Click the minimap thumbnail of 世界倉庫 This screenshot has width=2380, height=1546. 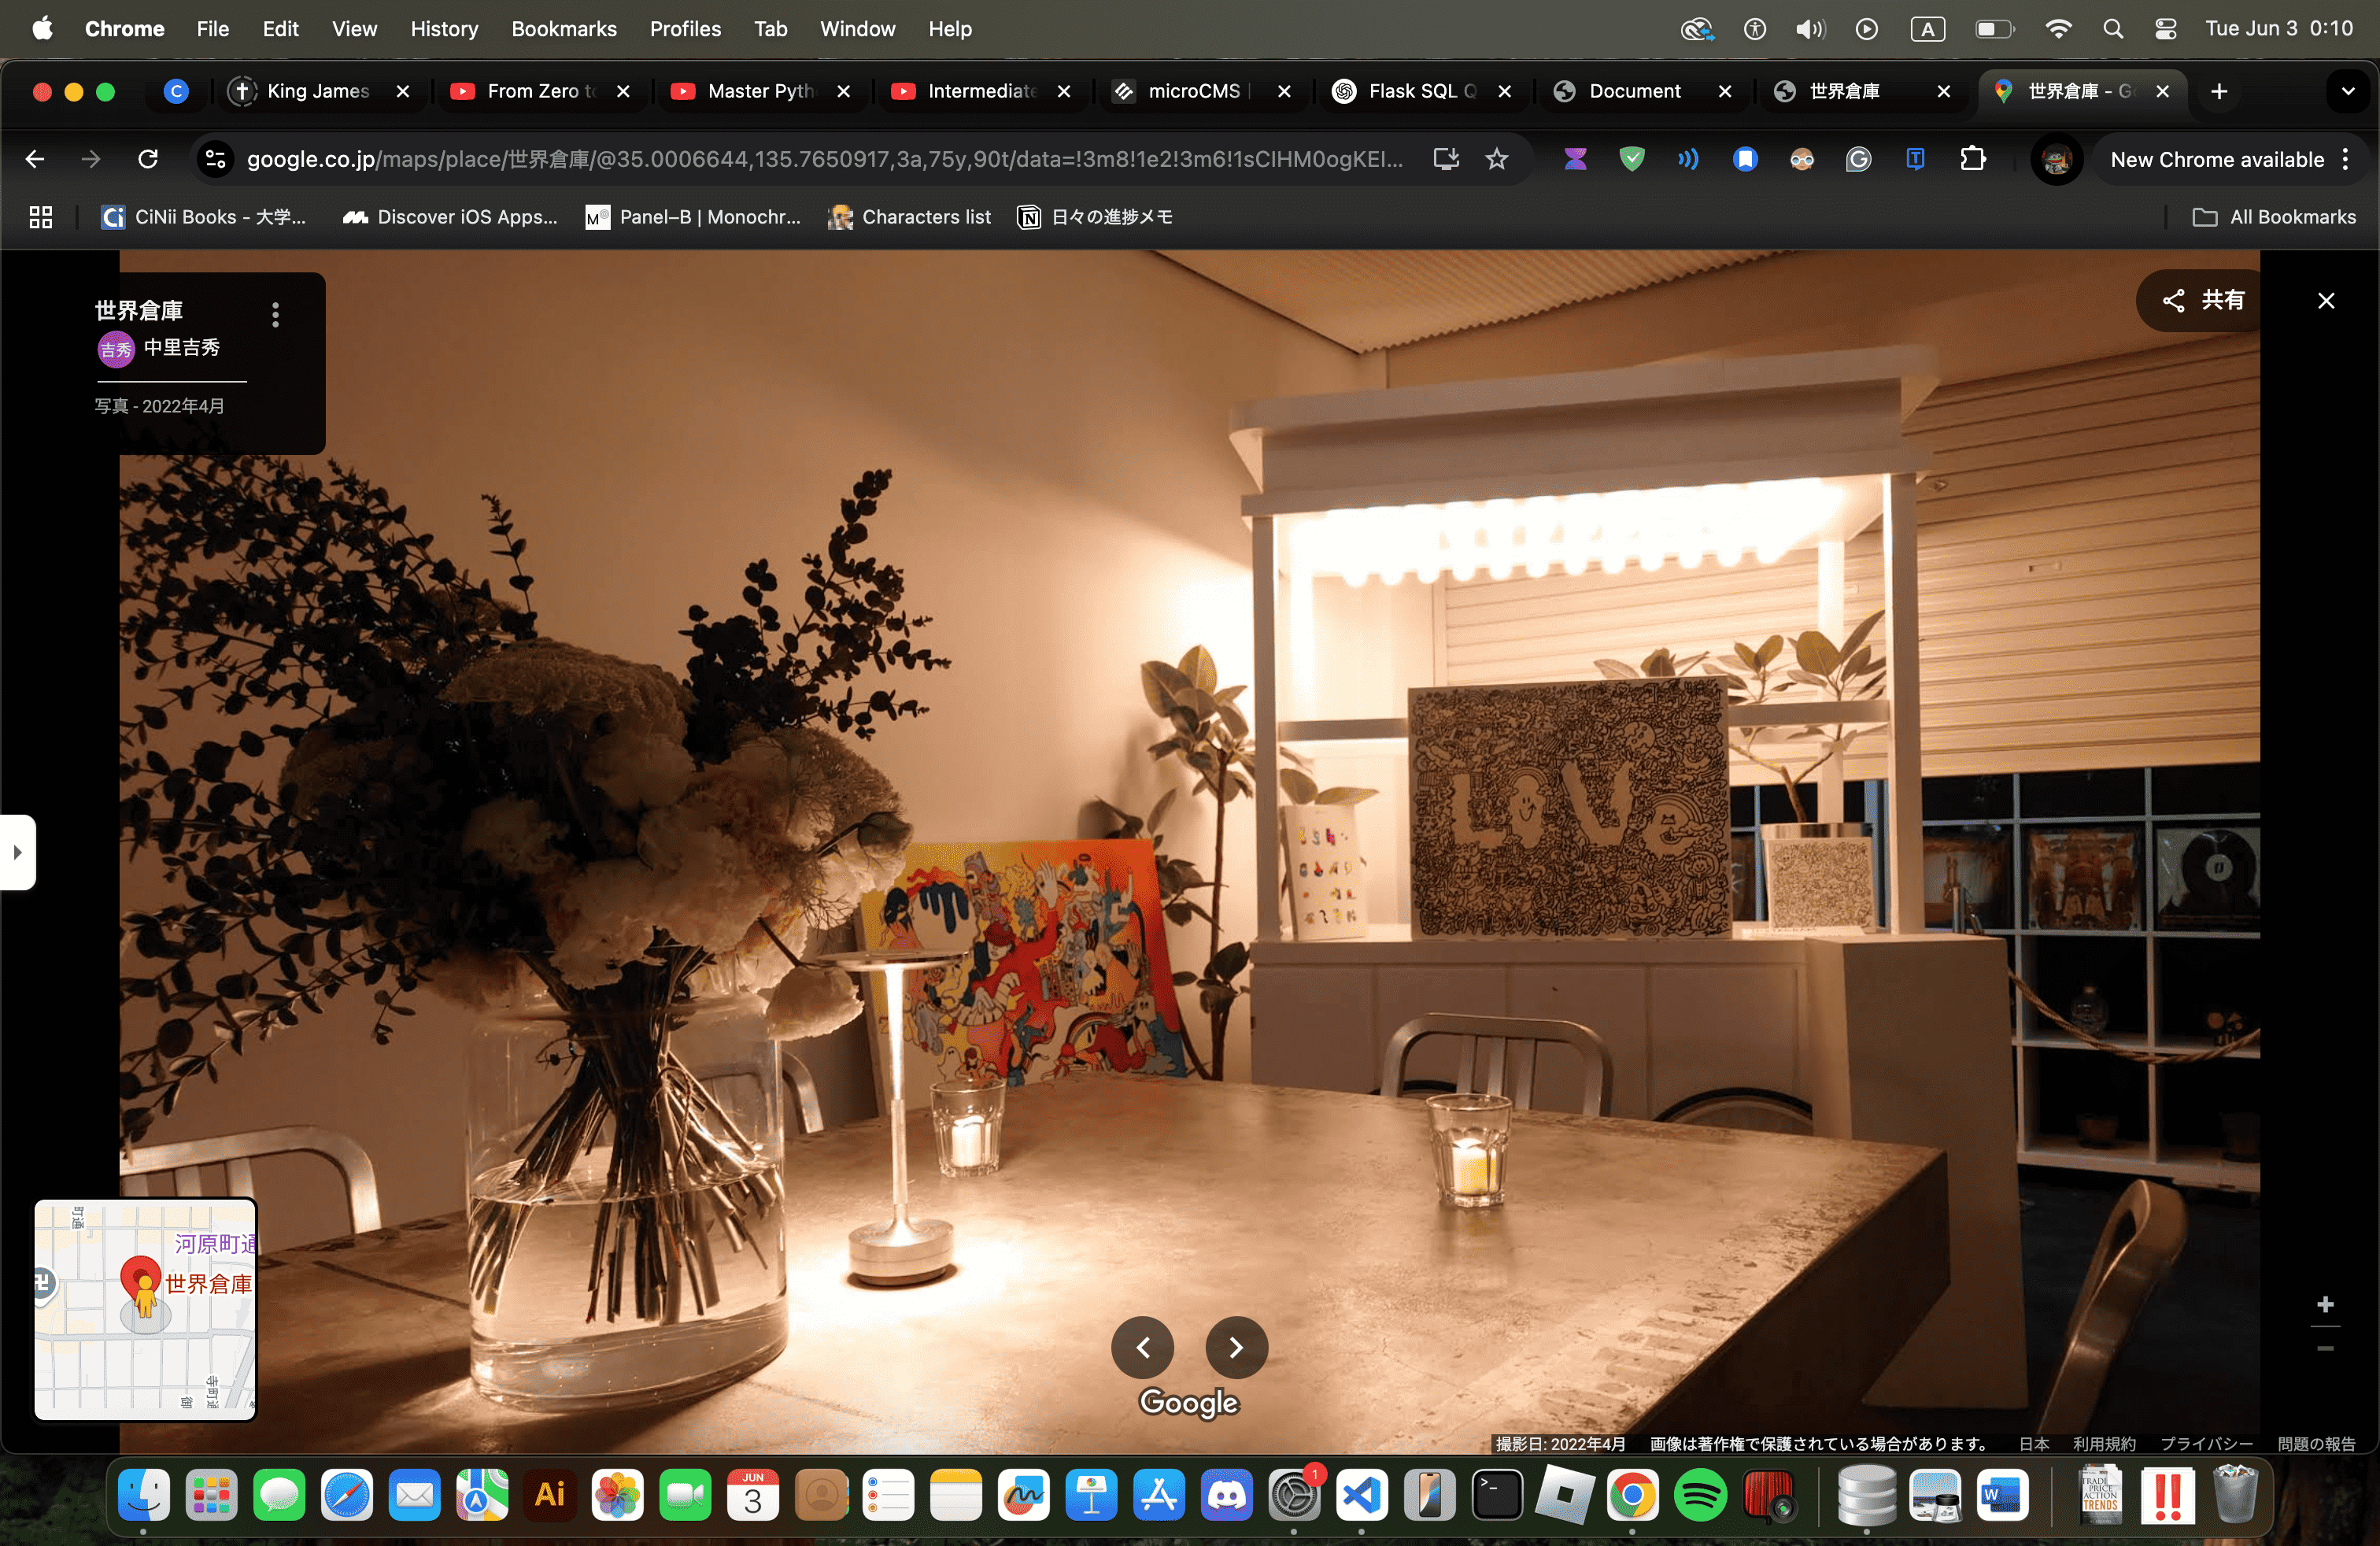(x=146, y=1308)
